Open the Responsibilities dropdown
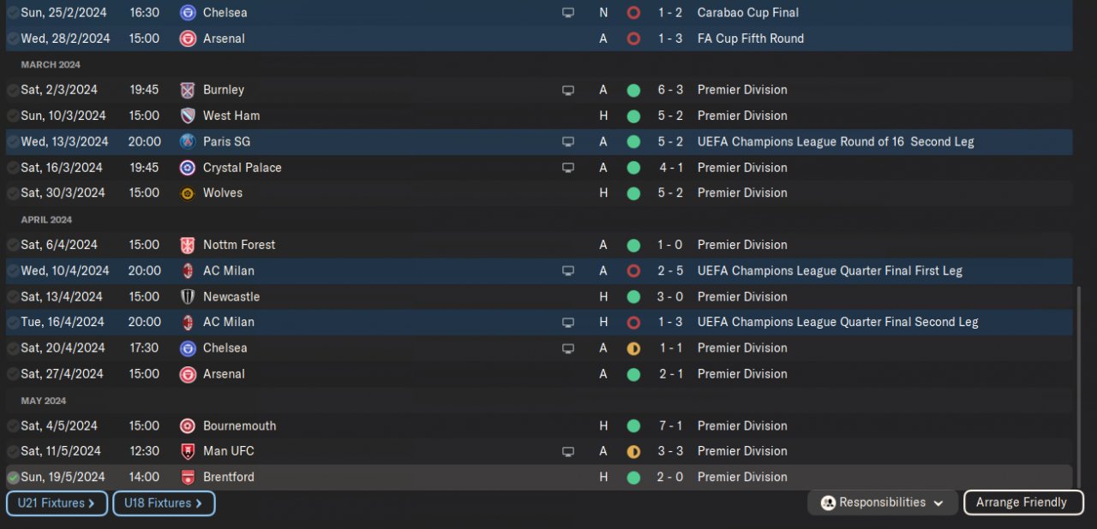1097x529 pixels. pos(882,502)
